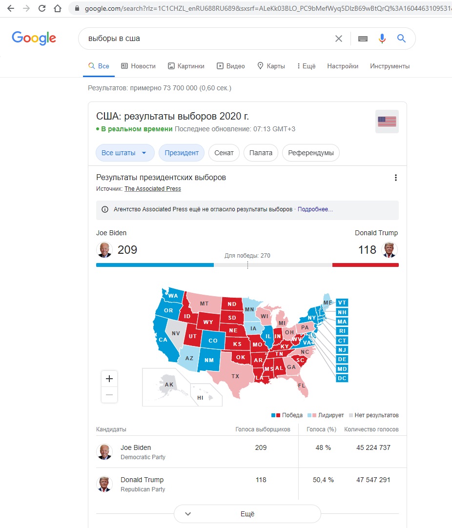Click the blue magnifier search button
The width and height of the screenshot is (452, 528).
pos(401,39)
